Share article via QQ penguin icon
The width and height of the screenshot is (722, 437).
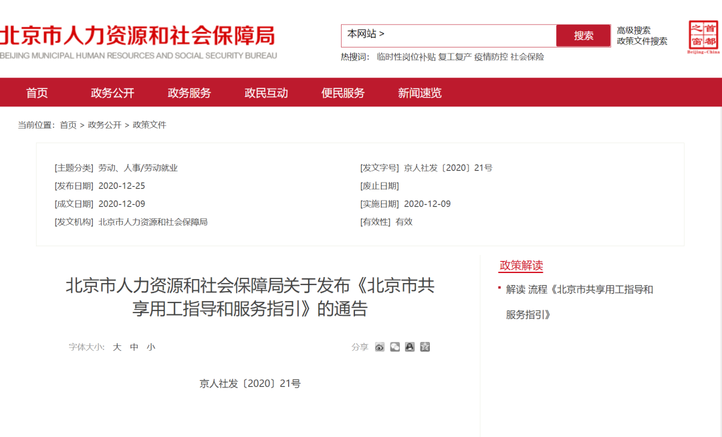coord(410,347)
